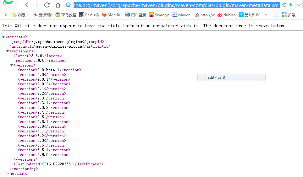This screenshot has width=303, height=177.
Task: Click the maven-metadata.xml URL field
Action: point(176,5)
